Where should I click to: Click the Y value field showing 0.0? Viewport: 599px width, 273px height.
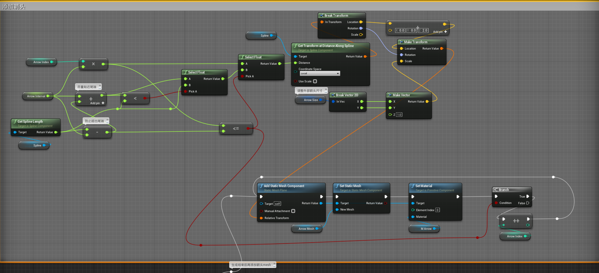pyautogui.click(x=412, y=31)
